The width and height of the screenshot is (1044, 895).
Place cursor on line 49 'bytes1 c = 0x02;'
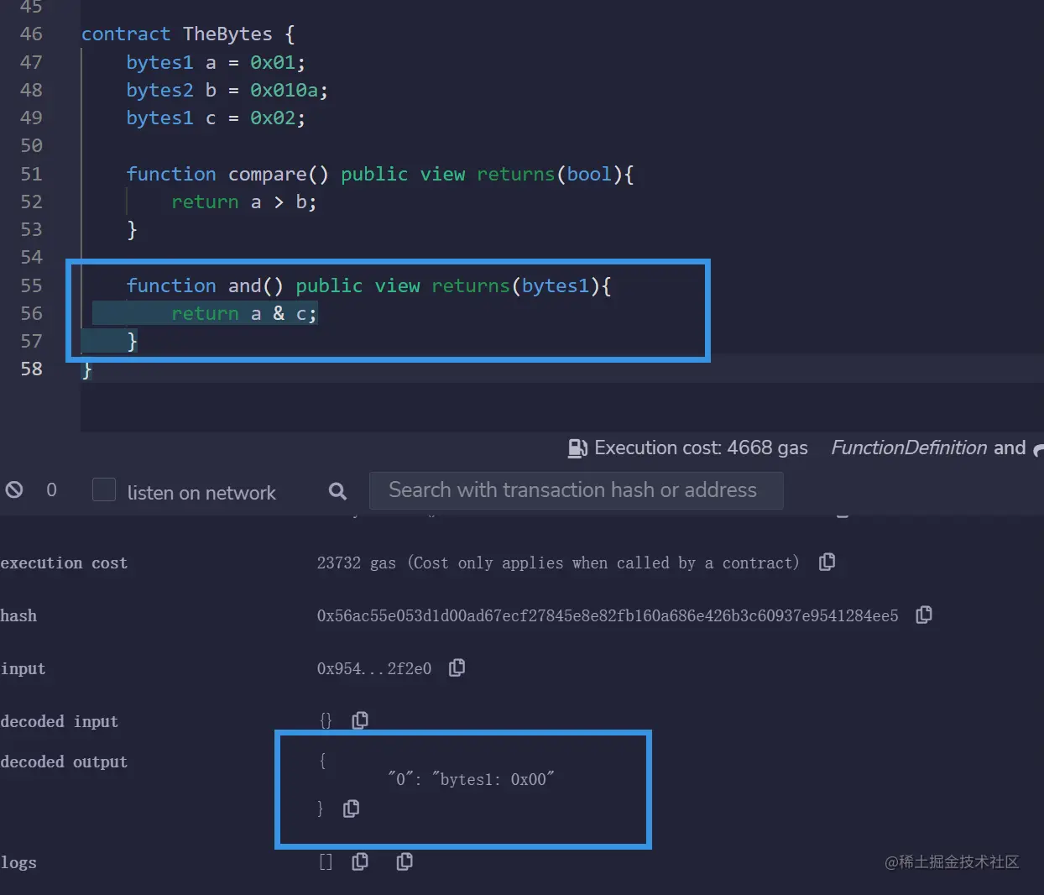(x=216, y=118)
